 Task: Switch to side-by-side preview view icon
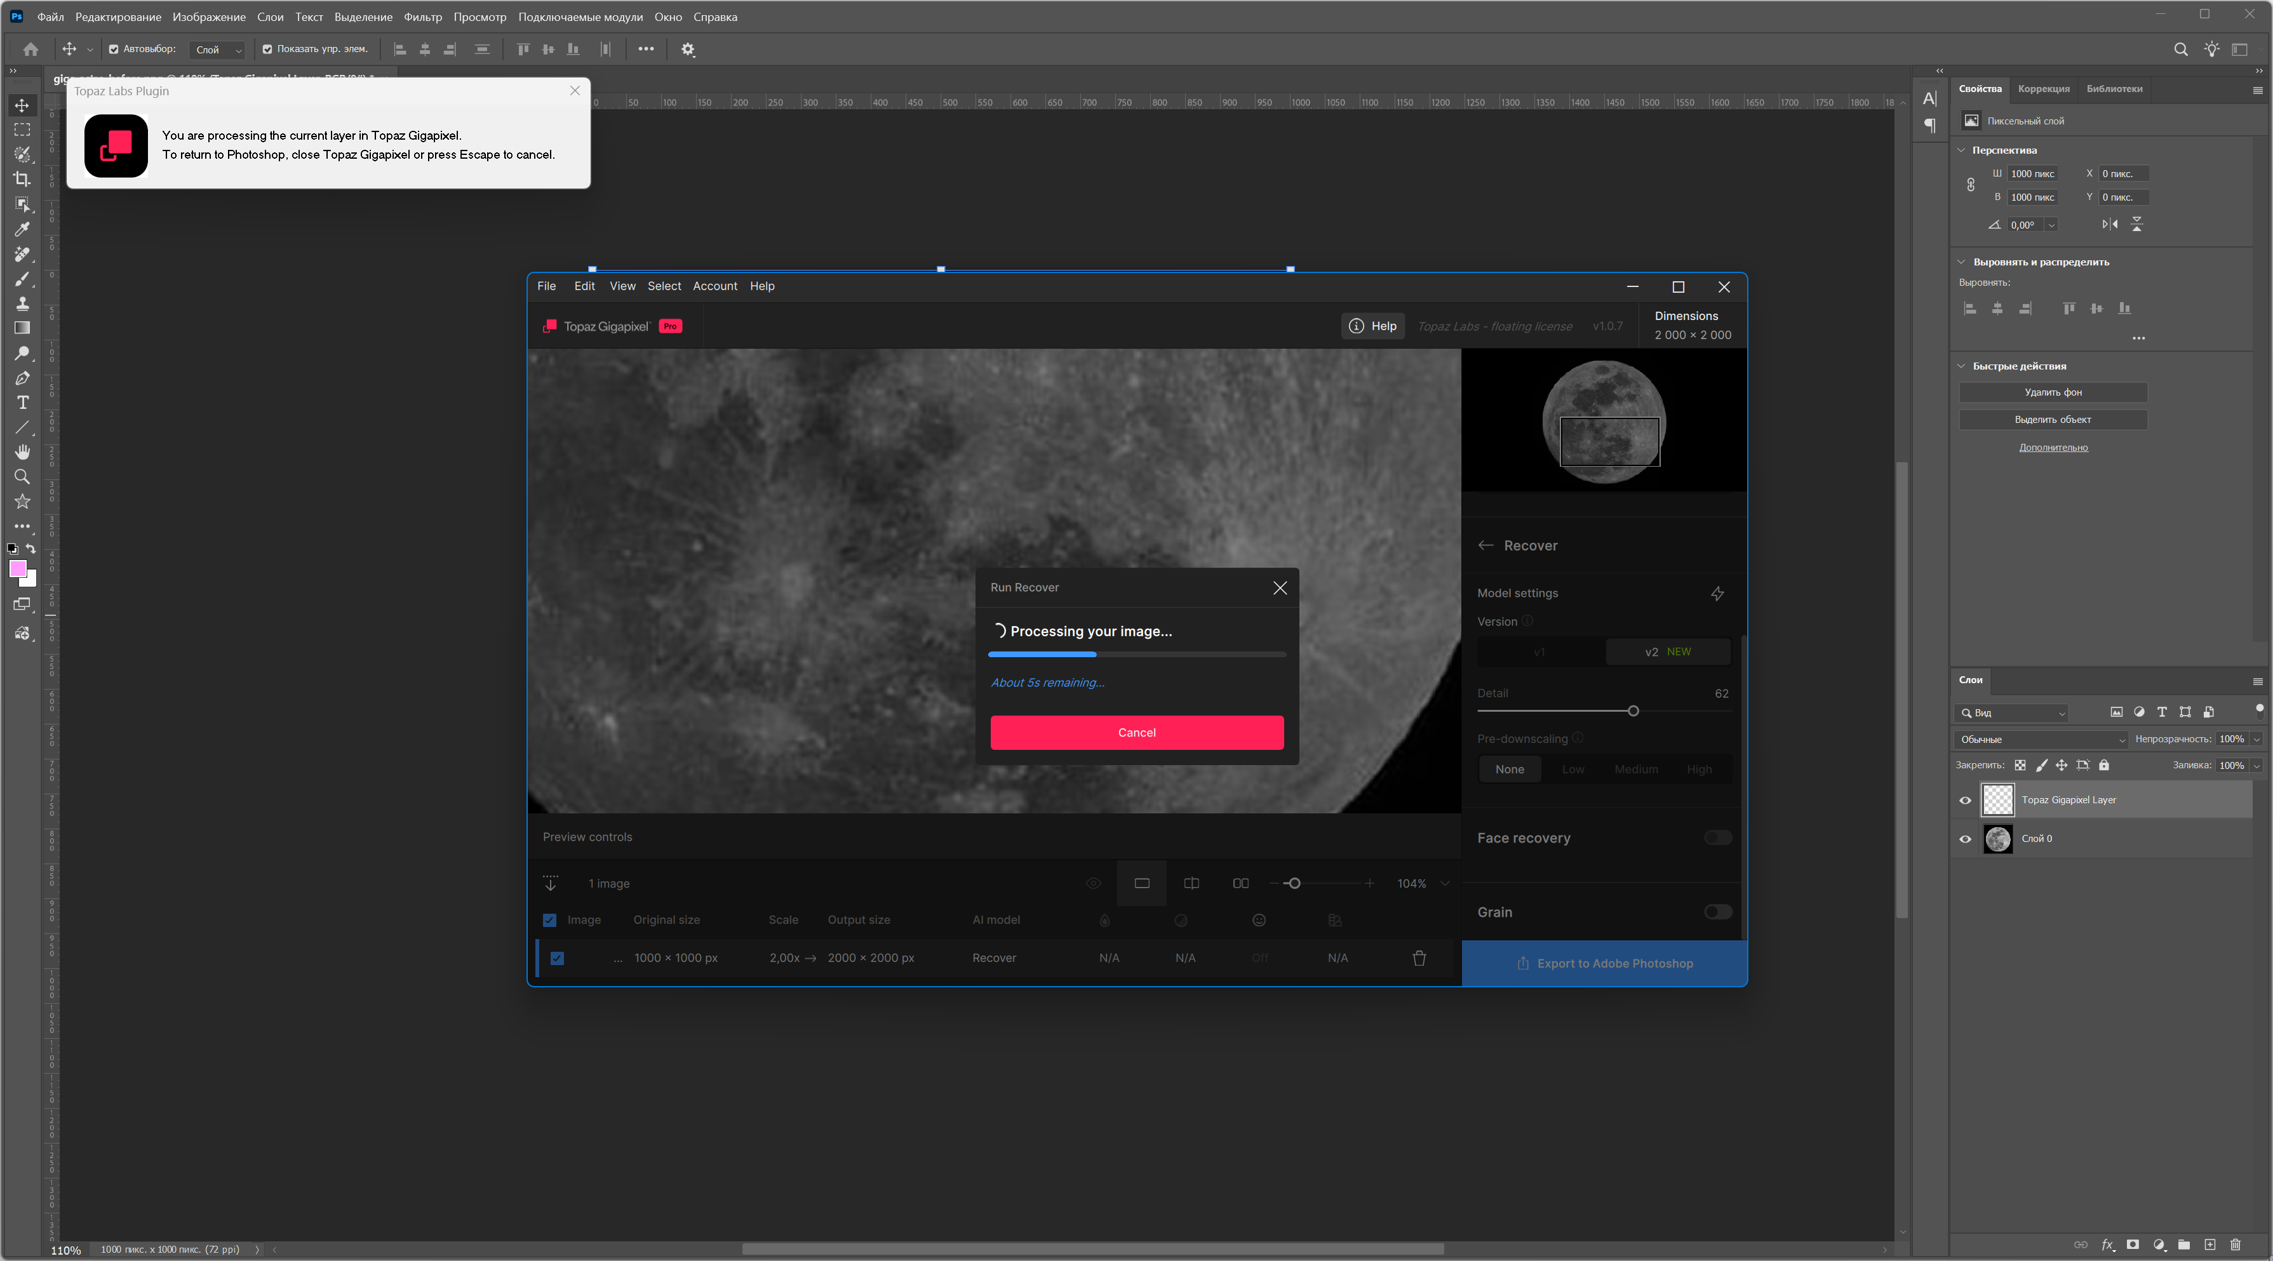[1240, 883]
